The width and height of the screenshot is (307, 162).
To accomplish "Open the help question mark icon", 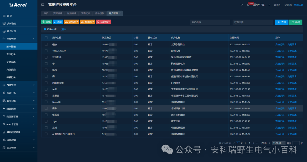I will 269,5.
